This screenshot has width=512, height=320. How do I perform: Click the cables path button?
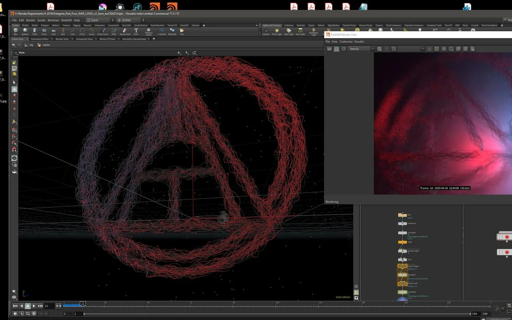[44, 45]
